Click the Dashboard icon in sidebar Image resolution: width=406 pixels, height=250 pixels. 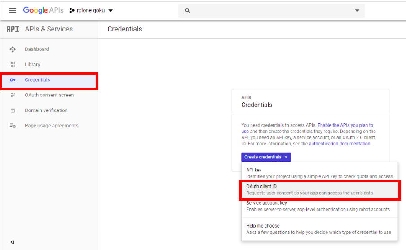coord(13,49)
